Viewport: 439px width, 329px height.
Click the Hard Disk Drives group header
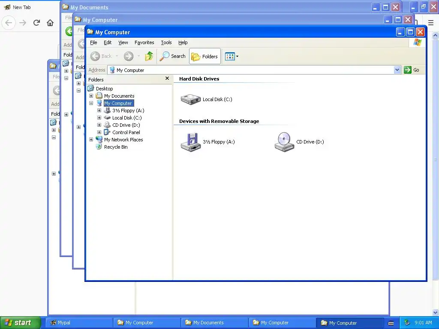199,79
